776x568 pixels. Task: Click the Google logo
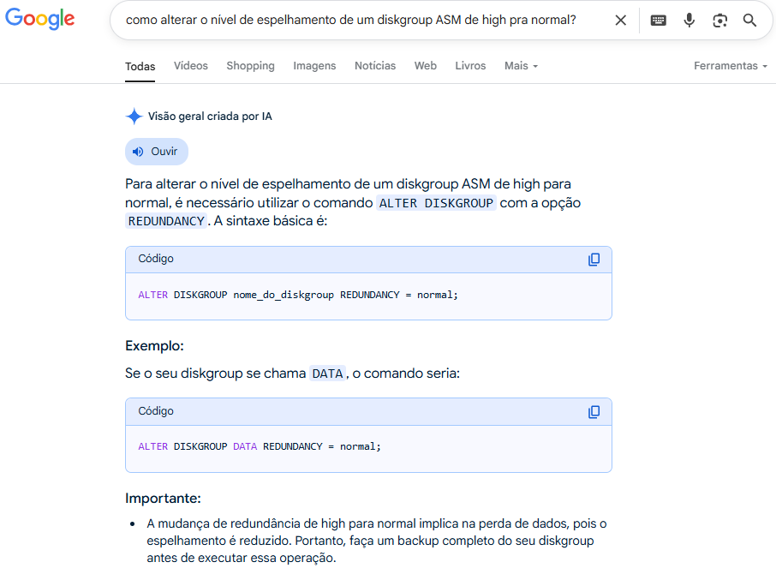39,20
